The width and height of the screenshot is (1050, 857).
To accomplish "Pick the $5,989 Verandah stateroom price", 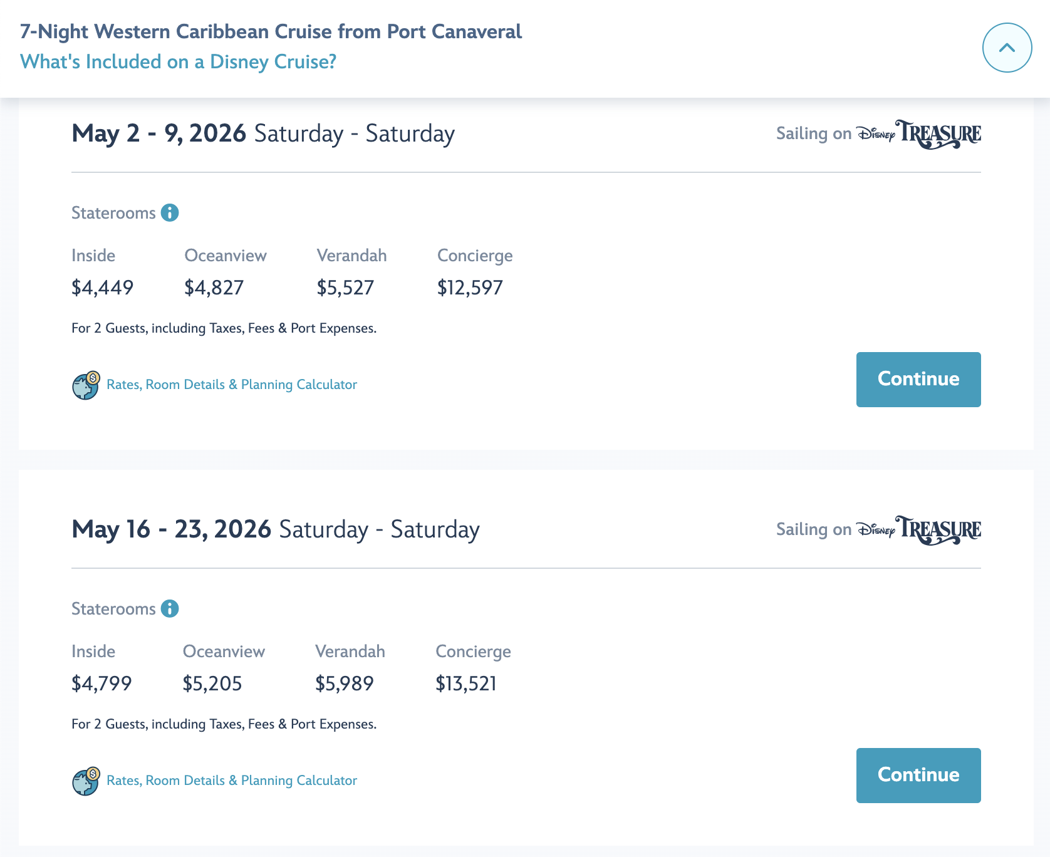I will pyautogui.click(x=344, y=683).
